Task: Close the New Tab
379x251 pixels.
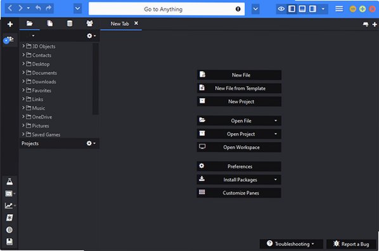Action: [x=136, y=23]
